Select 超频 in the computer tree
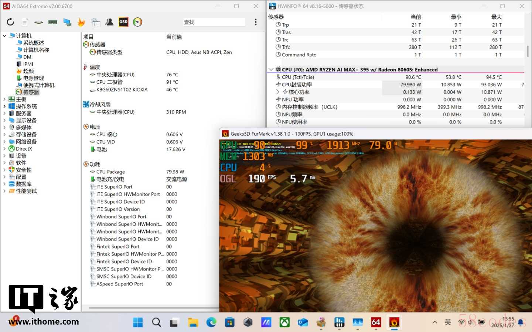Image resolution: width=532 pixels, height=332 pixels. pyautogui.click(x=28, y=71)
